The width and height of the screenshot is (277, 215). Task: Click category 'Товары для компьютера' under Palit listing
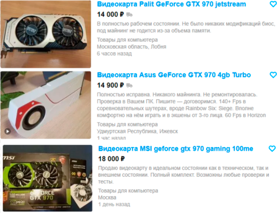click(x=127, y=40)
